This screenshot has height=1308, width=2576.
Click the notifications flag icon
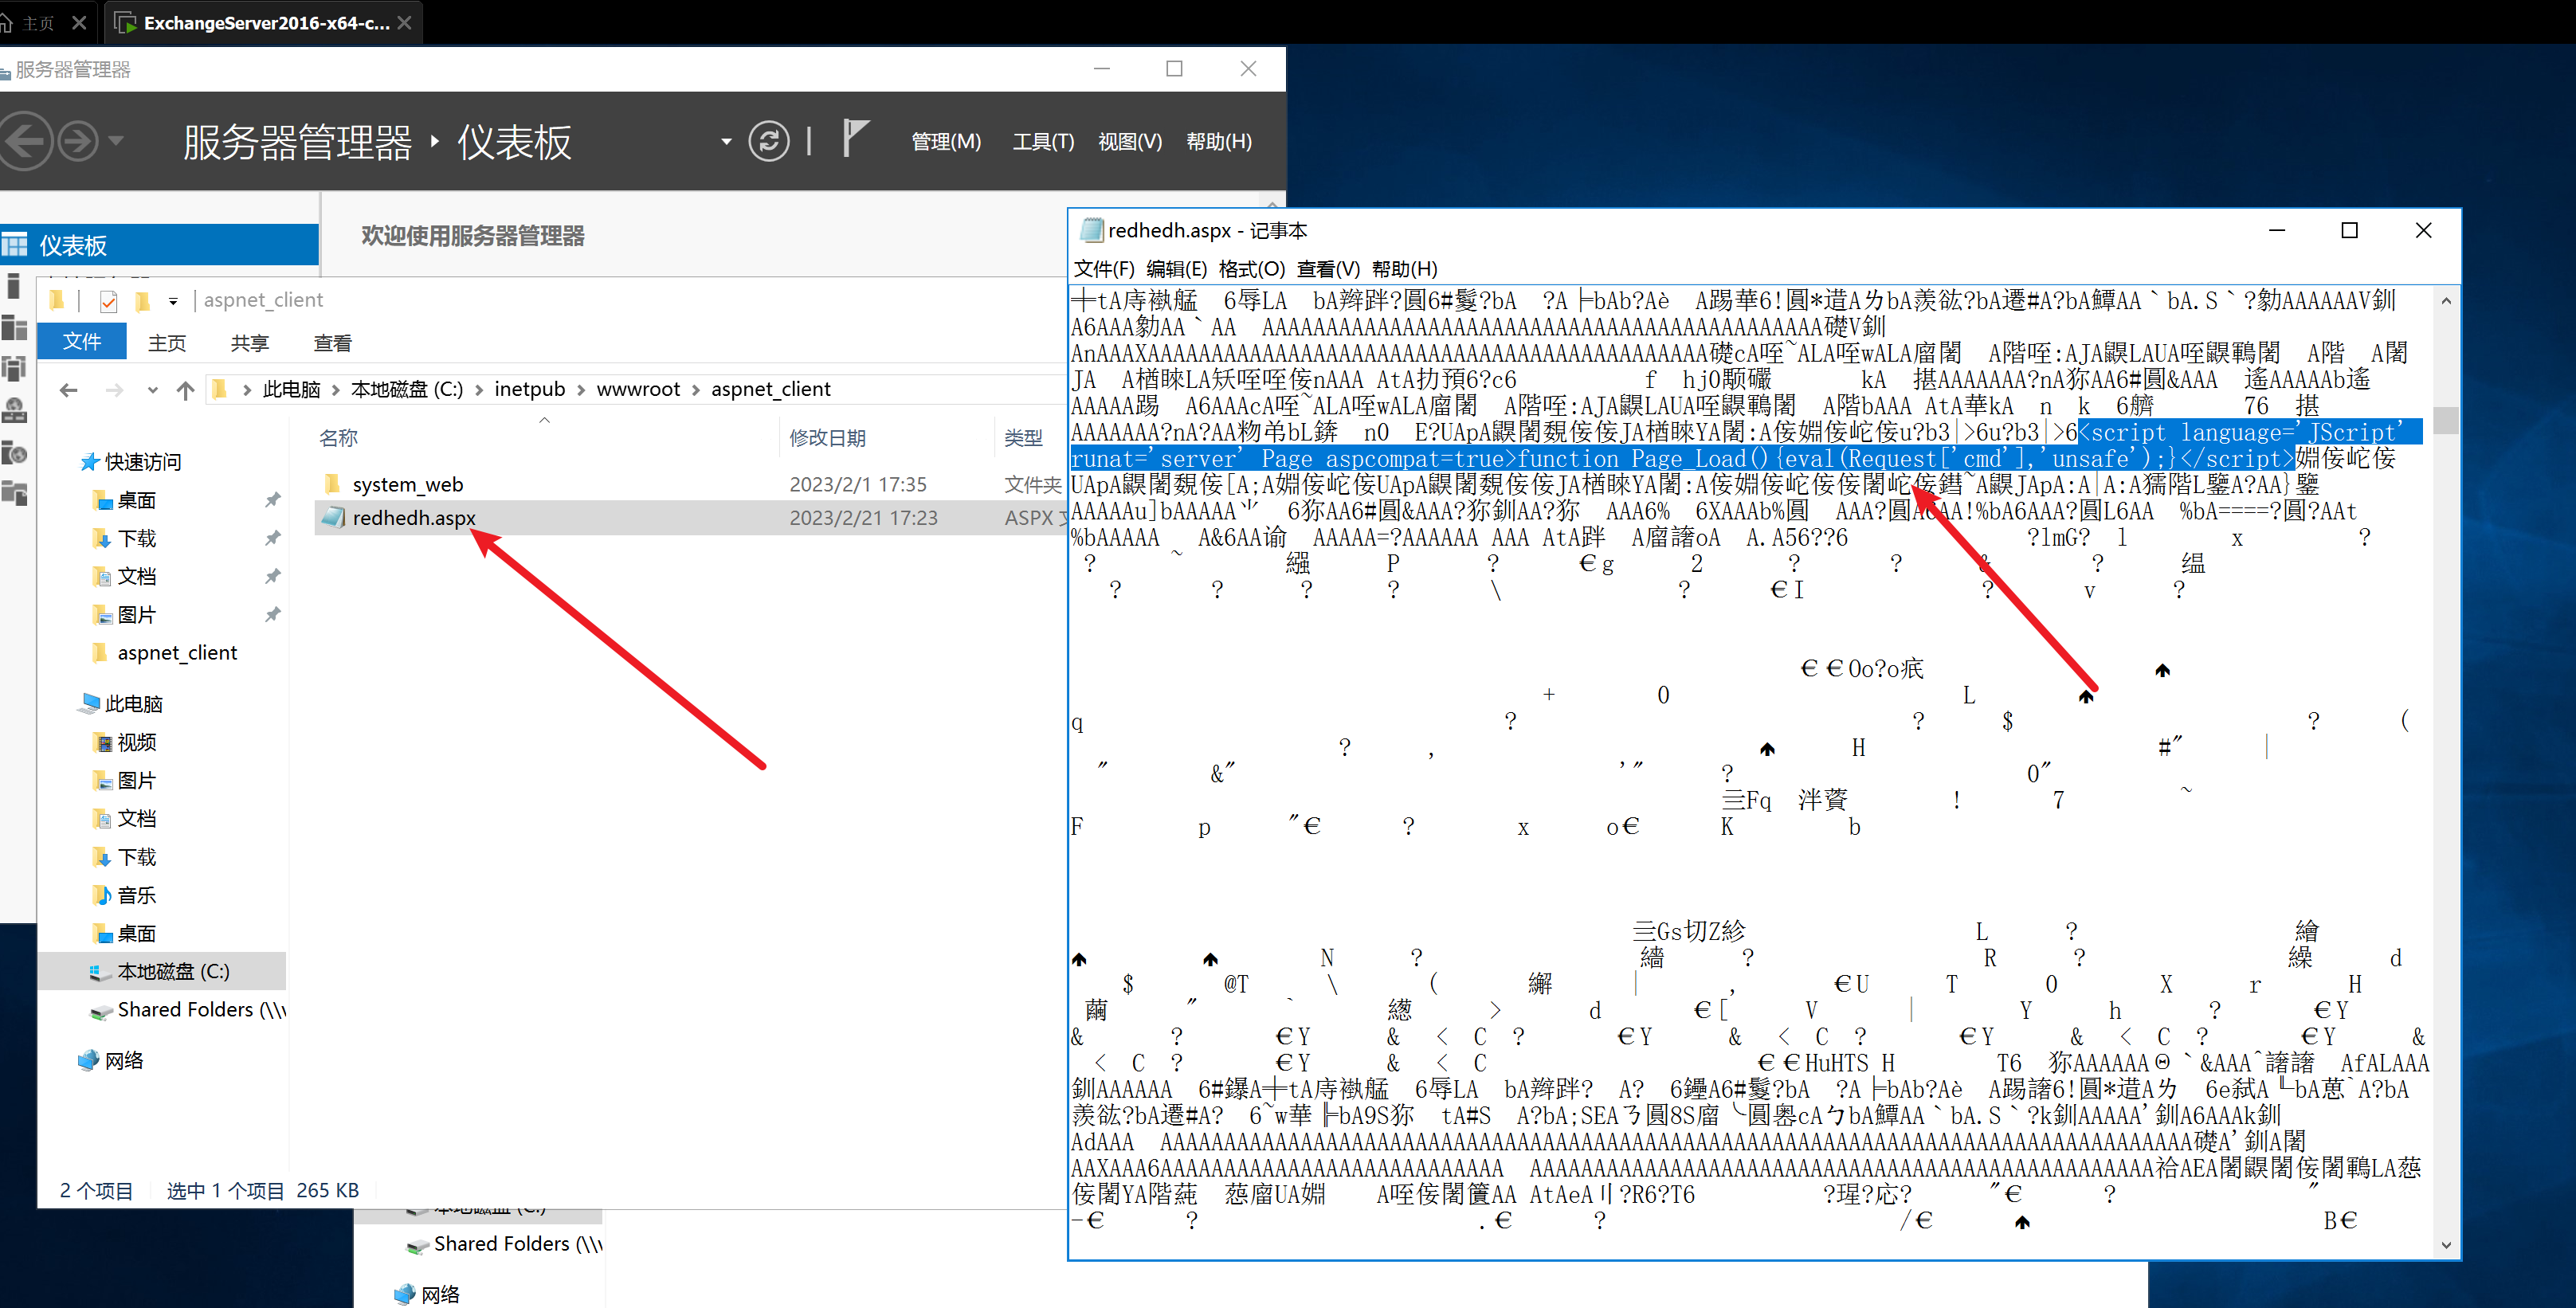point(853,138)
